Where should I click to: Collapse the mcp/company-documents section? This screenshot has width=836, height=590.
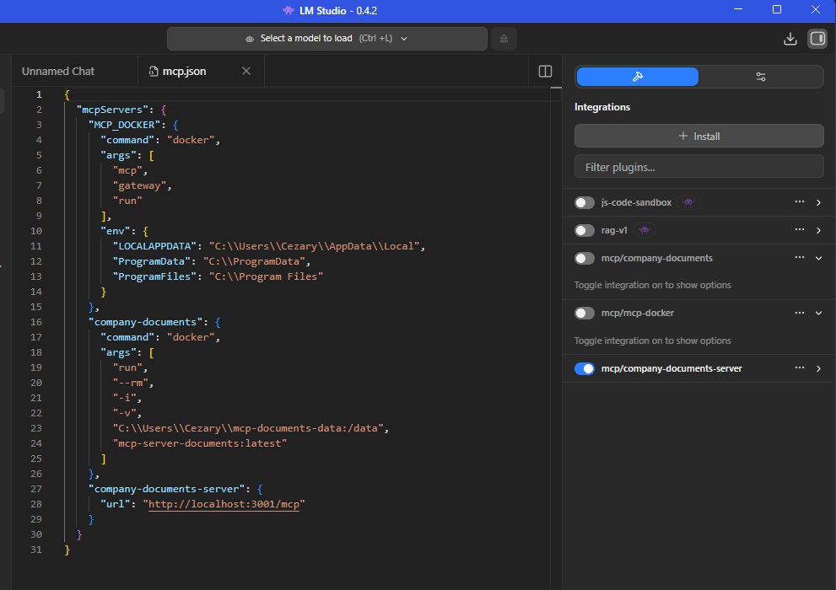tap(818, 258)
